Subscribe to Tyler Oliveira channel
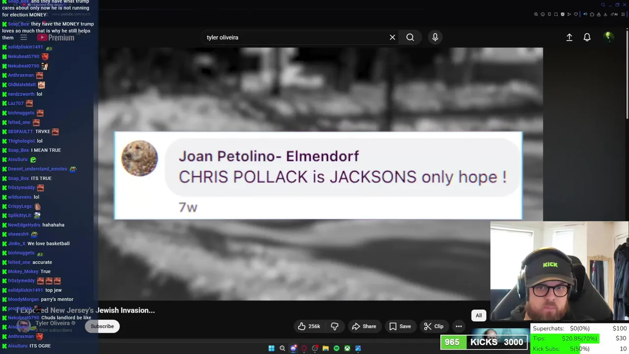 (x=102, y=326)
